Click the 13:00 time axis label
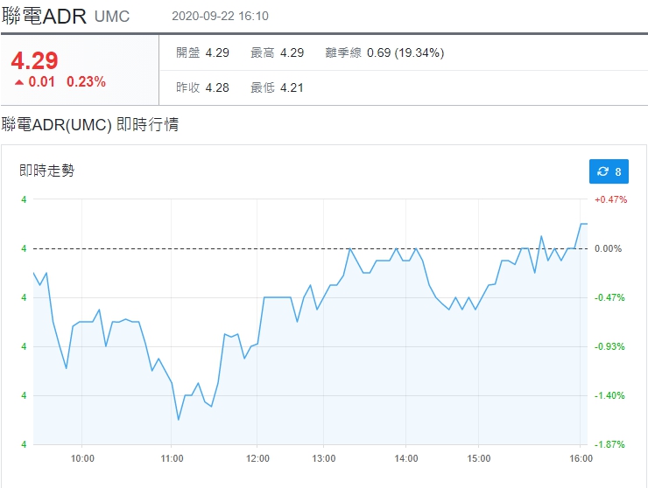The height and width of the screenshot is (488, 648). pyautogui.click(x=324, y=457)
